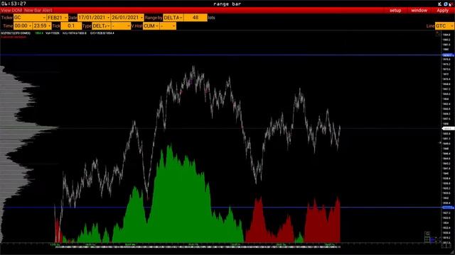
Task: Click the Apply button
Action: click(x=442, y=11)
